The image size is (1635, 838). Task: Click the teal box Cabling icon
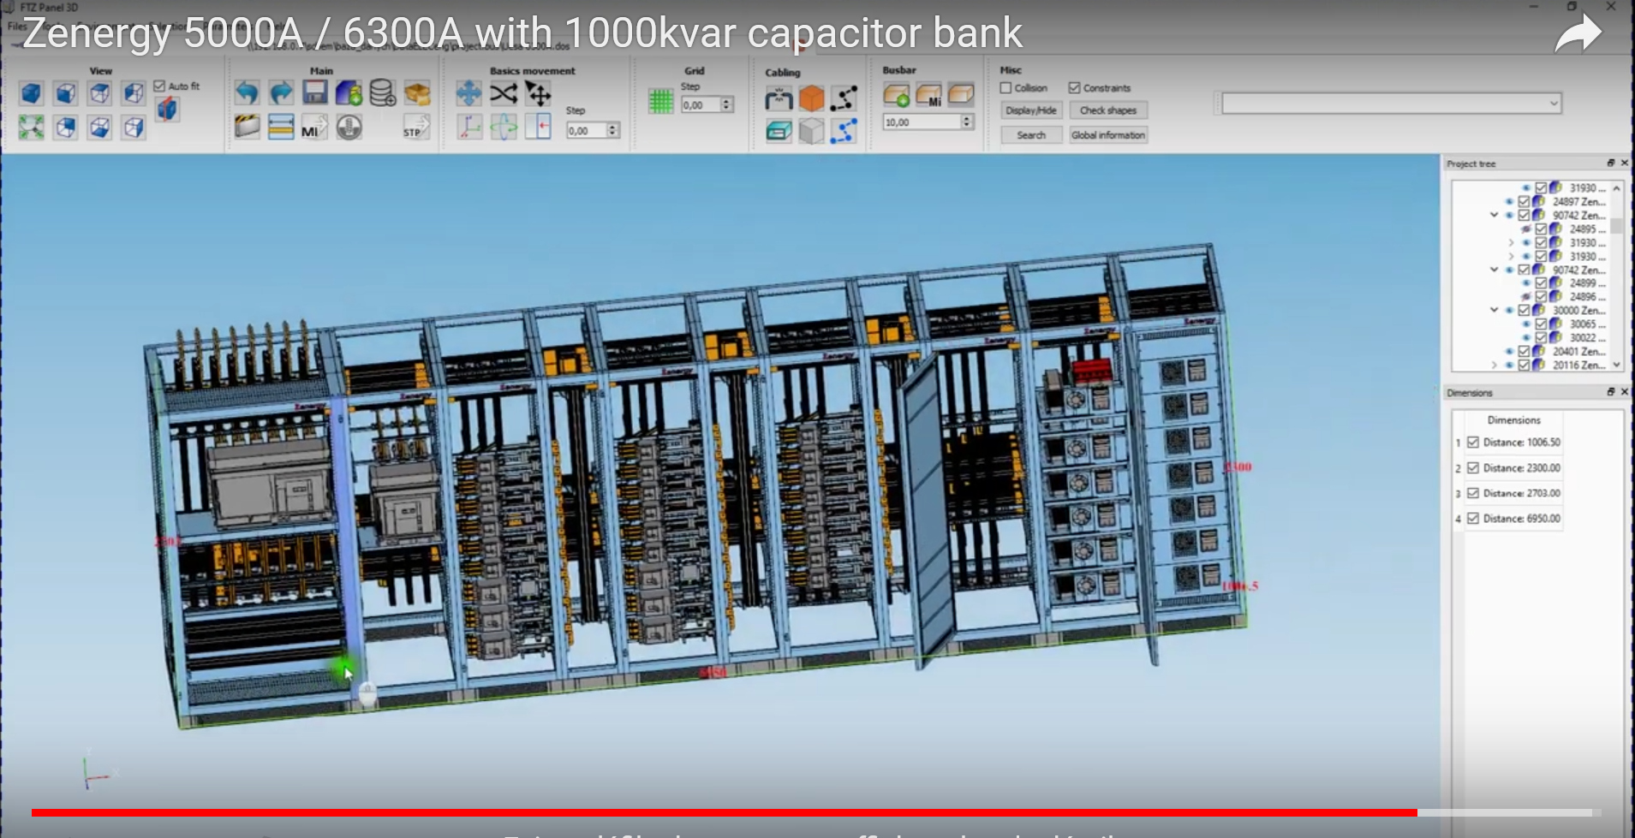click(x=779, y=131)
